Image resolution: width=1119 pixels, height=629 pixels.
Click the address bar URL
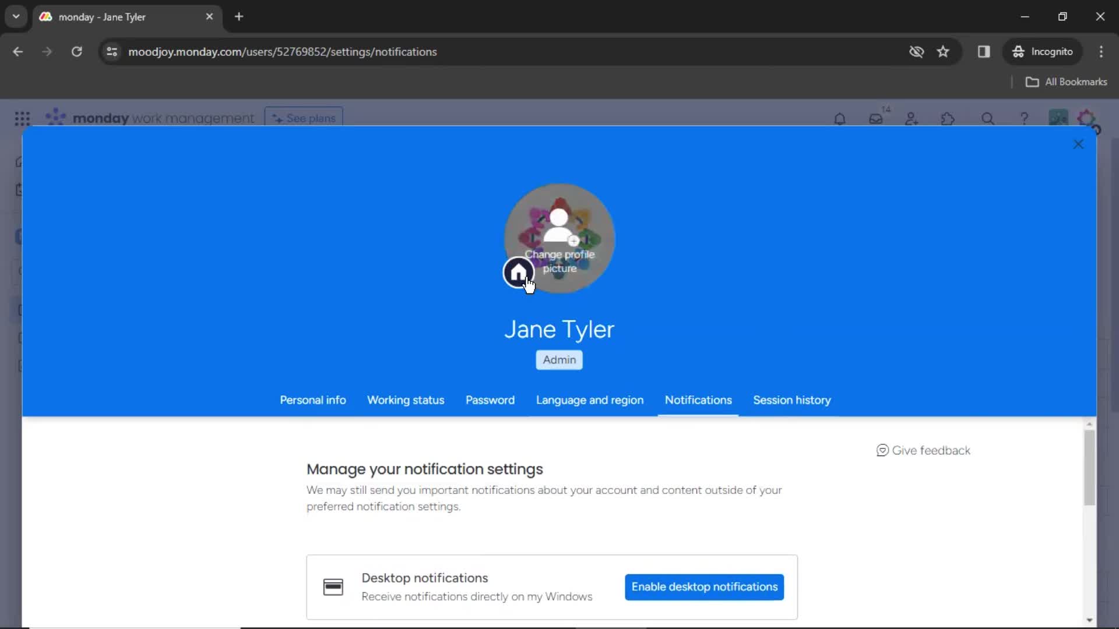[283, 52]
